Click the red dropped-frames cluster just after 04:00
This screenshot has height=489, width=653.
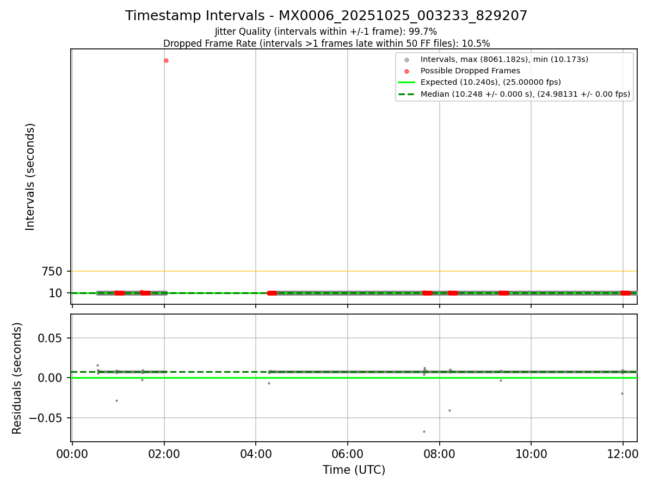(272, 293)
